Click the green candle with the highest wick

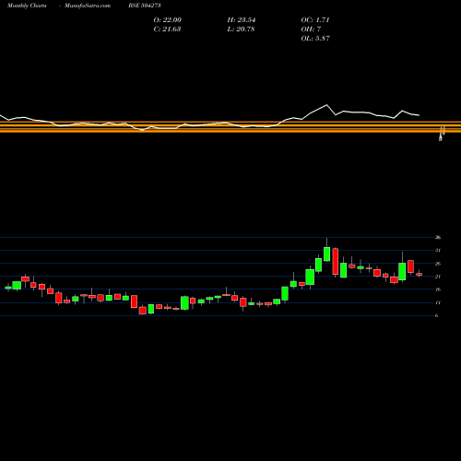(327, 254)
